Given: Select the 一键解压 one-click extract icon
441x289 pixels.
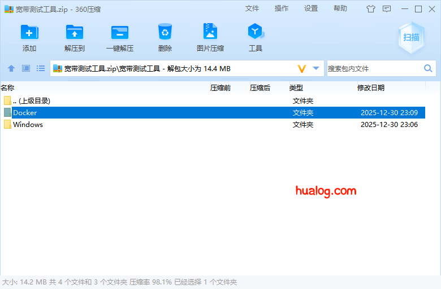Looking at the screenshot, I should pyautogui.click(x=120, y=32).
